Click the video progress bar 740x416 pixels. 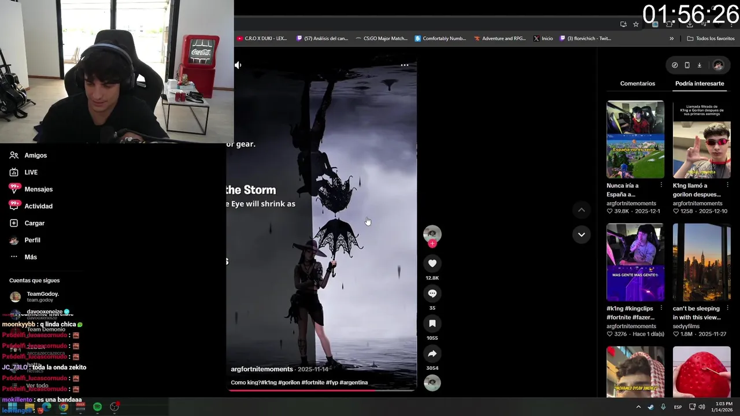[x=321, y=390]
